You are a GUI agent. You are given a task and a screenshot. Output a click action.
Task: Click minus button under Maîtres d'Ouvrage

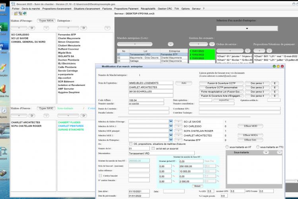46,28
